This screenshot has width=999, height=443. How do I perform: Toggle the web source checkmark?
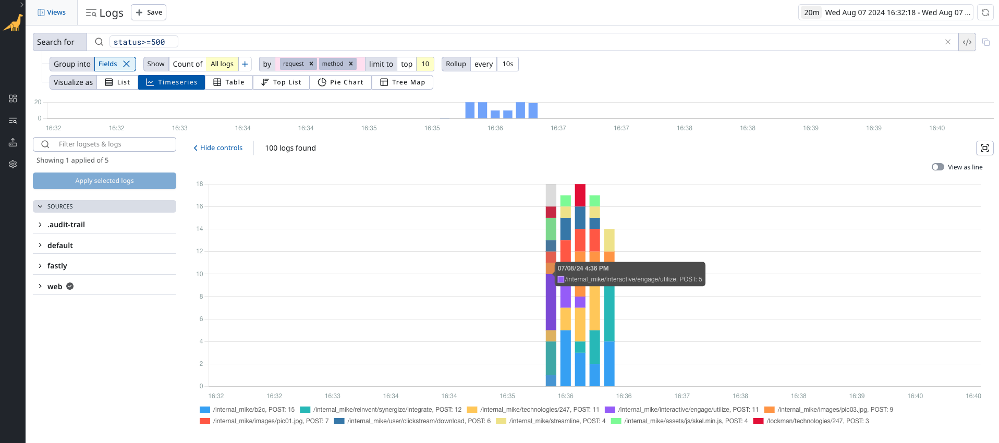coord(70,286)
